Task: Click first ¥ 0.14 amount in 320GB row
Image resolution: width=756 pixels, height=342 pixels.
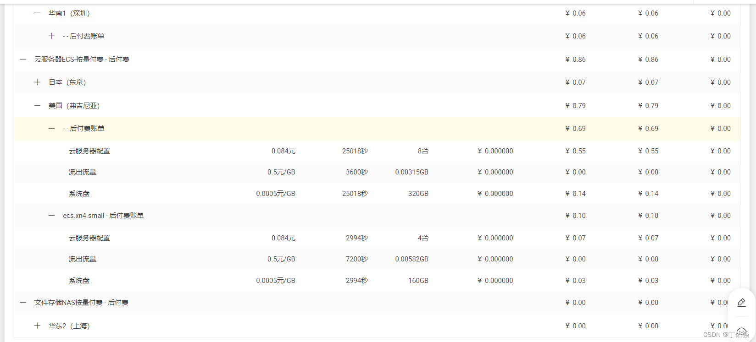Action: 575,194
